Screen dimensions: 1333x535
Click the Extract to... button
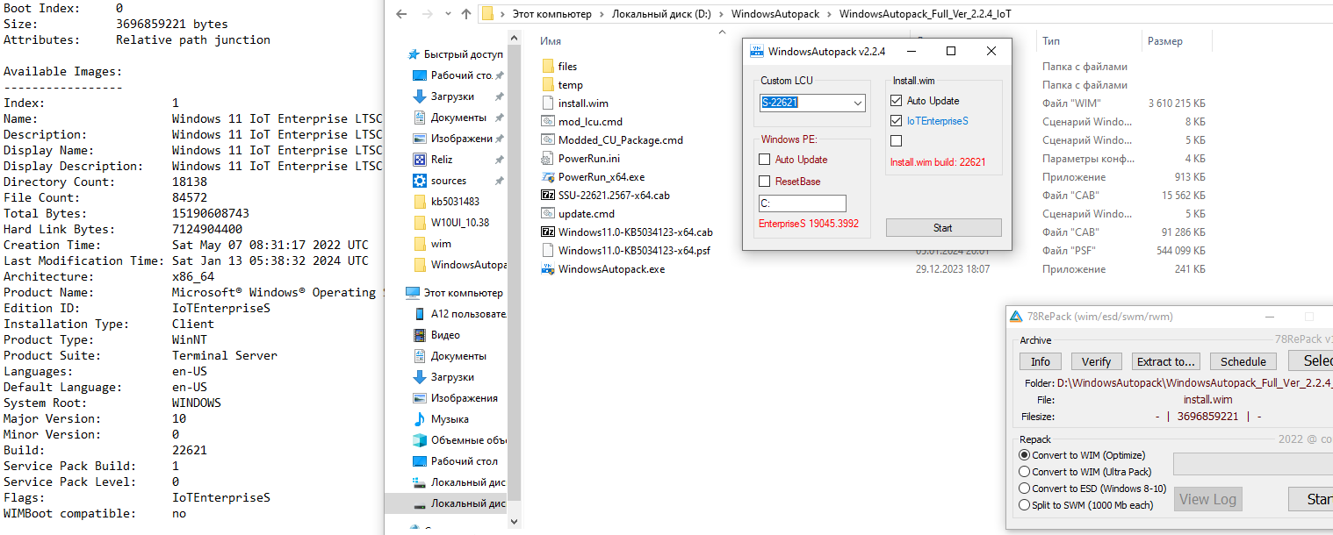click(1165, 361)
